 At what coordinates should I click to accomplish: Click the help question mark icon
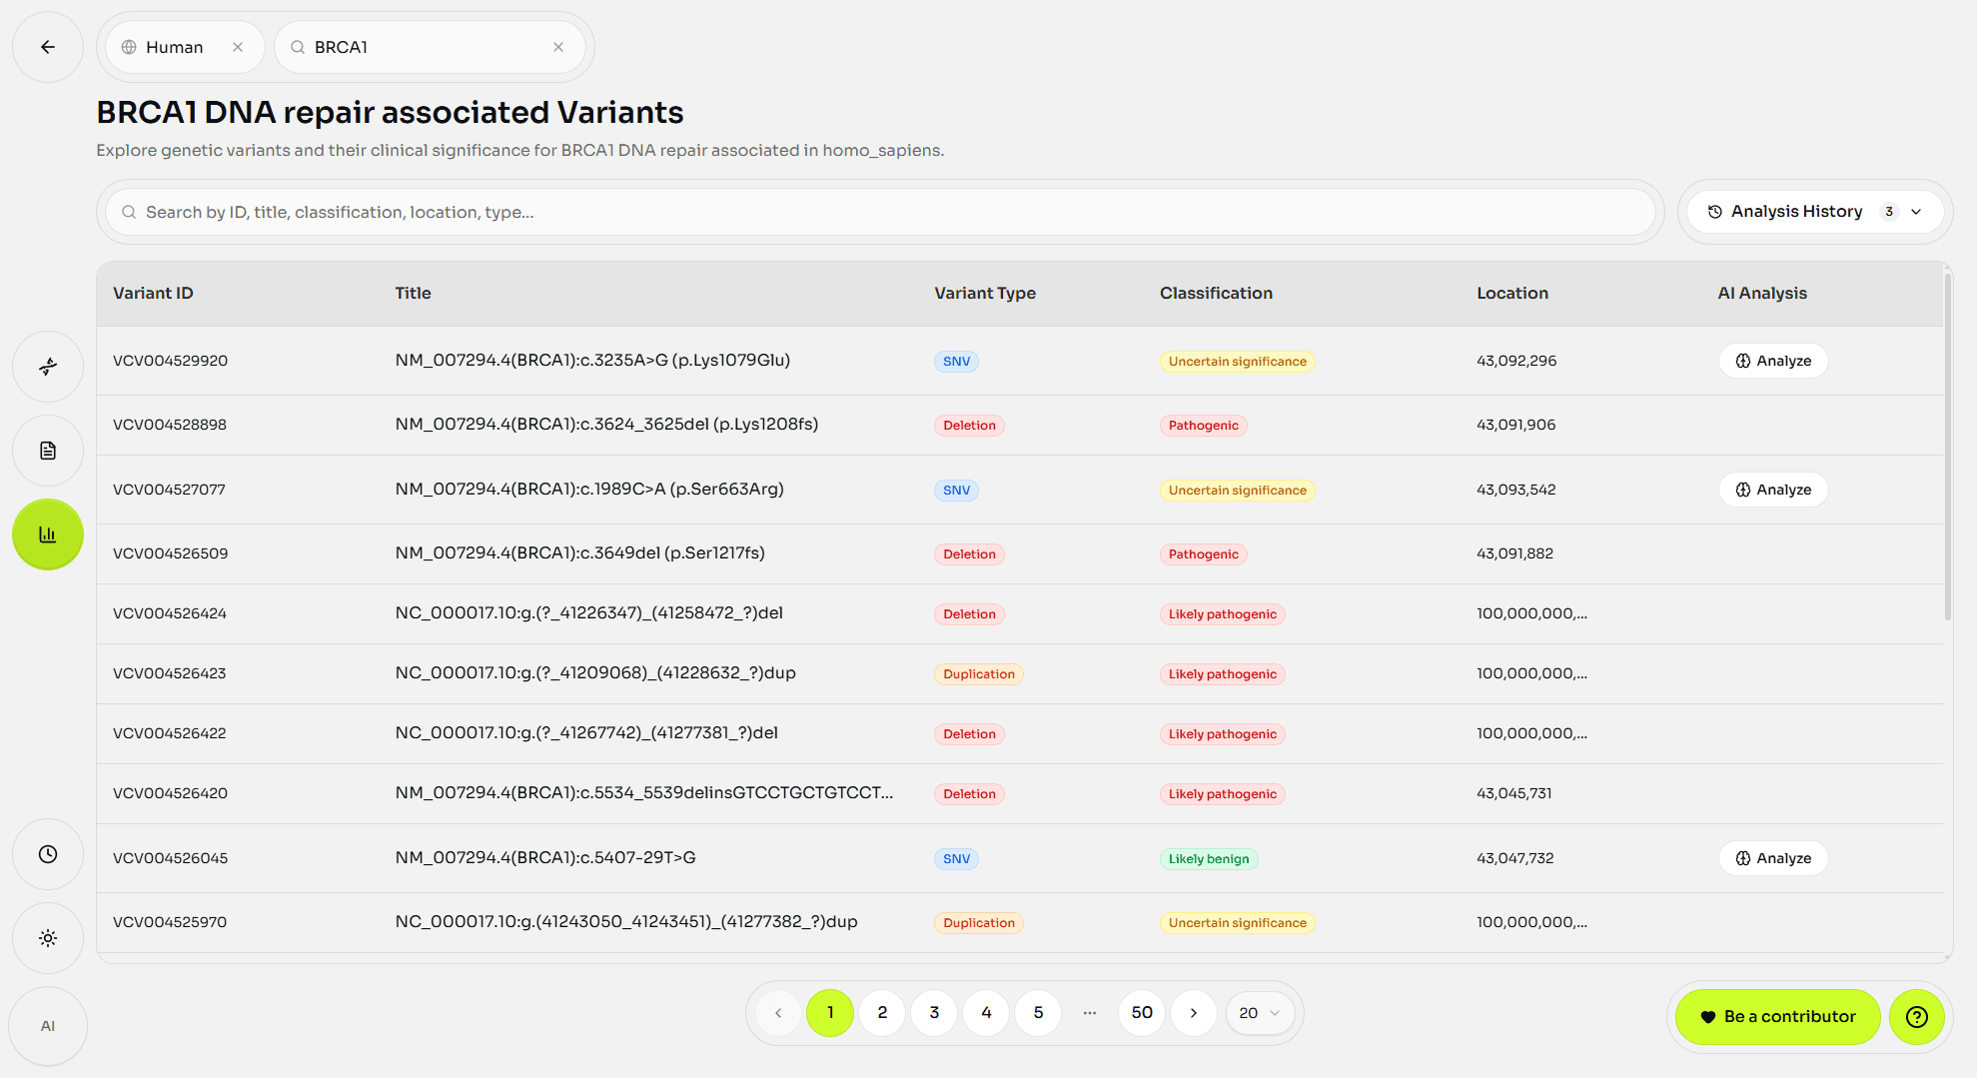1916,1016
